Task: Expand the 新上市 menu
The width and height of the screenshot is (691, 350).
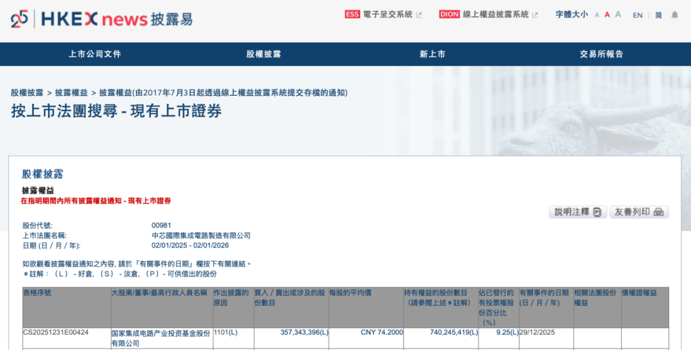Action: pyautogui.click(x=433, y=54)
